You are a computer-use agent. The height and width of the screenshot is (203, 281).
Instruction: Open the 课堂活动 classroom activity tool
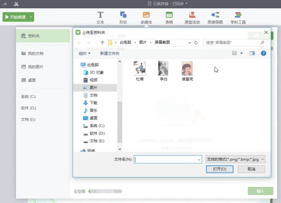point(192,18)
